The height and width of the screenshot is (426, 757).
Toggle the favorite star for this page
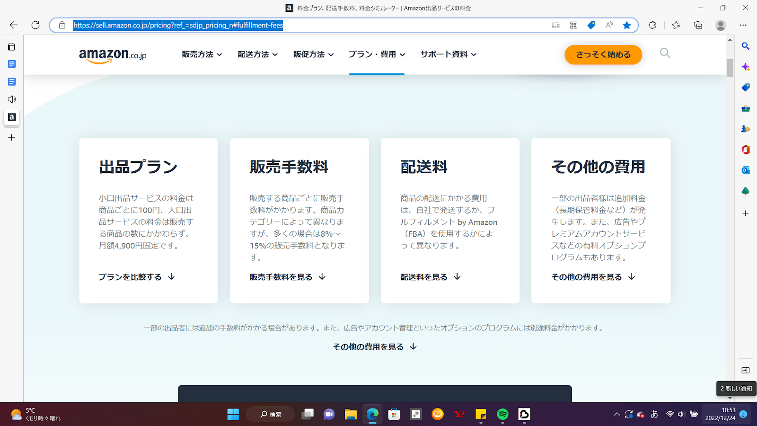coord(627,25)
